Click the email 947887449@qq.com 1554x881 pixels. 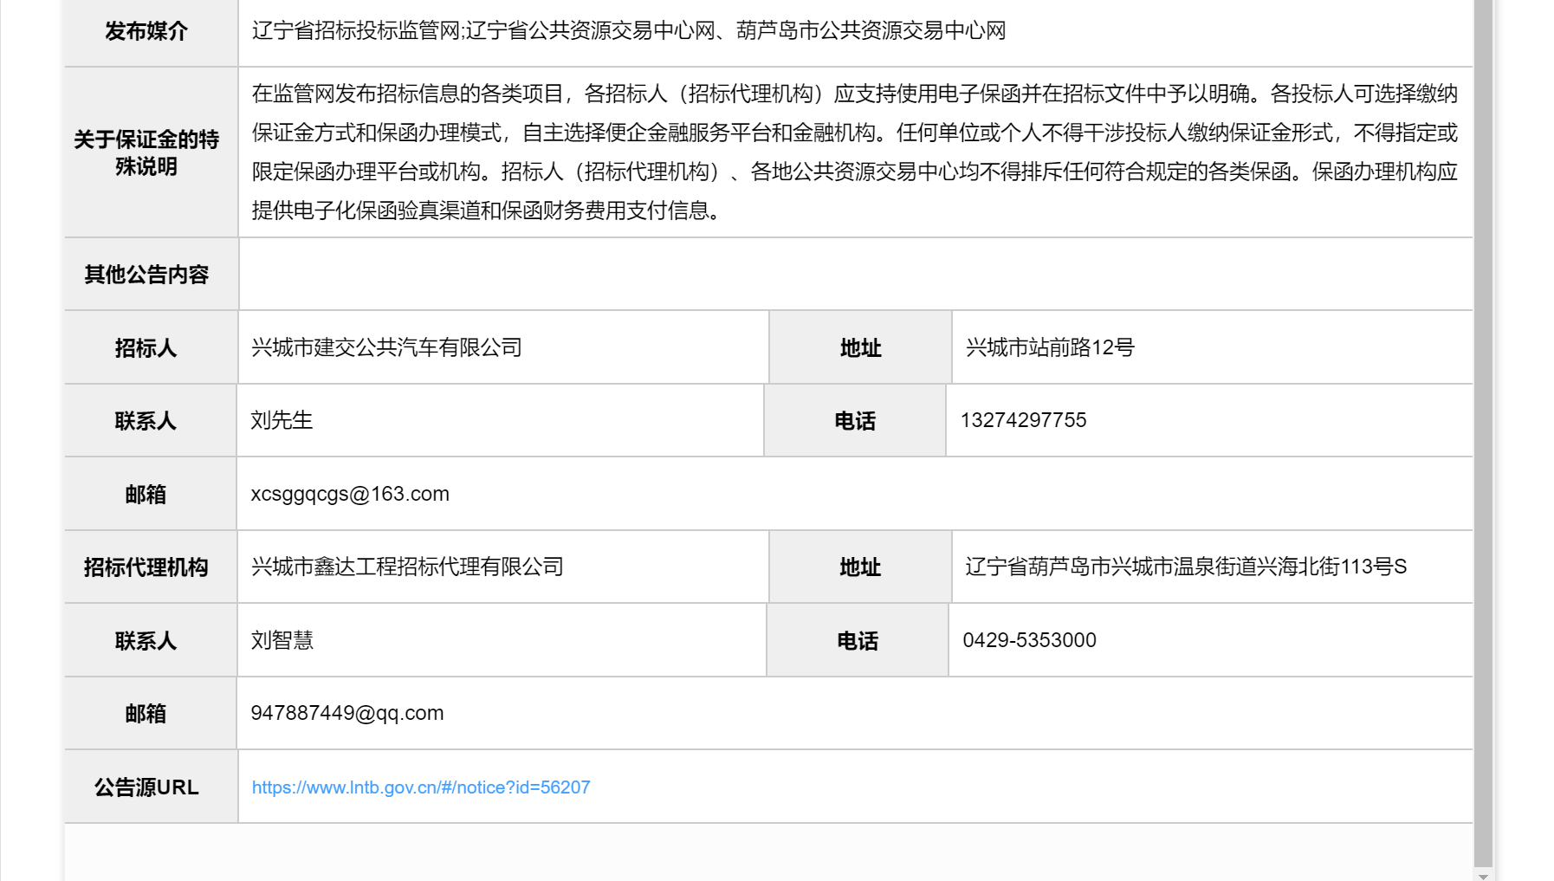point(347,713)
